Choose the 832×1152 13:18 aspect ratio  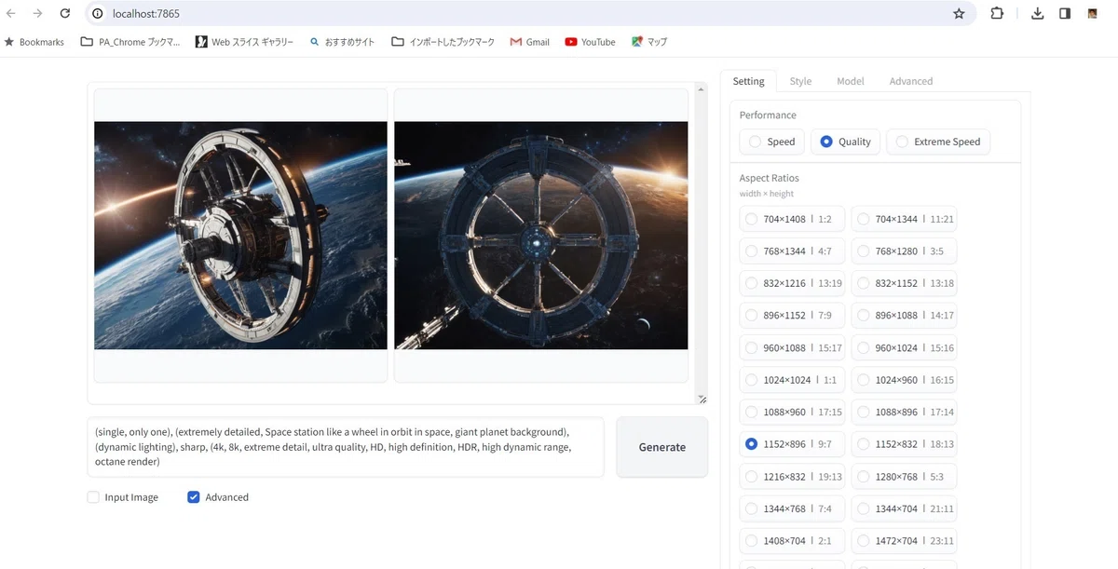[904, 283]
